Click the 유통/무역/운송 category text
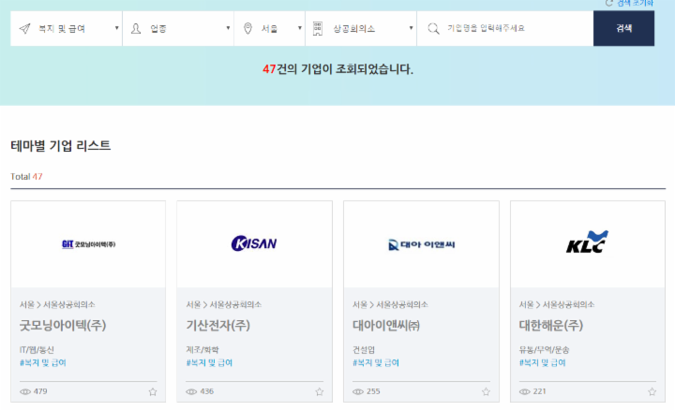The height and width of the screenshot is (411, 675). click(x=544, y=350)
